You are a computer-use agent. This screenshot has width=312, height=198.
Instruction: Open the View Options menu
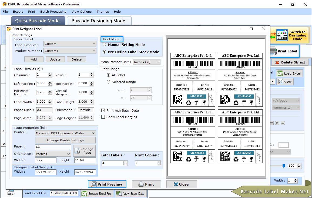[x=82, y=12]
